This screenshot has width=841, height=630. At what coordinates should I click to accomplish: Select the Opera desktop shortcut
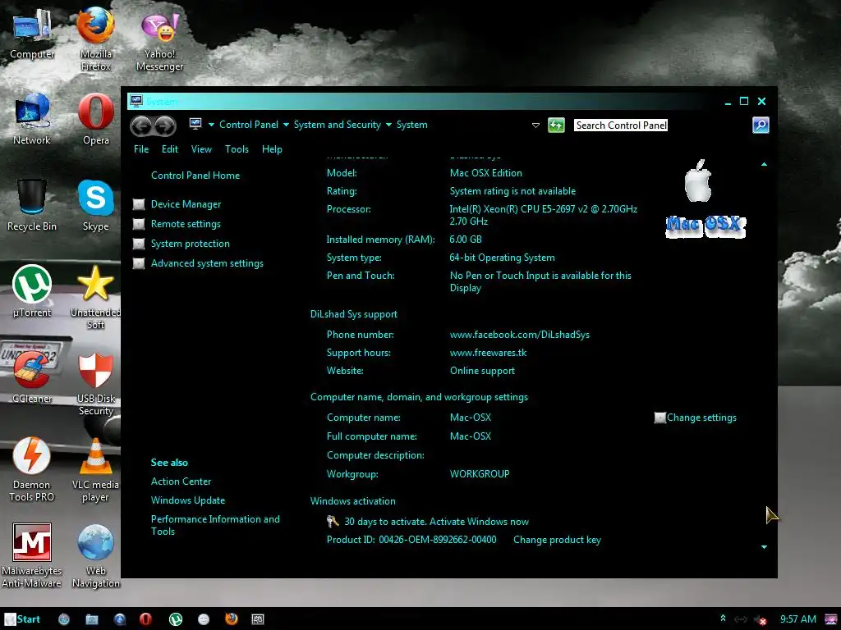[95, 119]
